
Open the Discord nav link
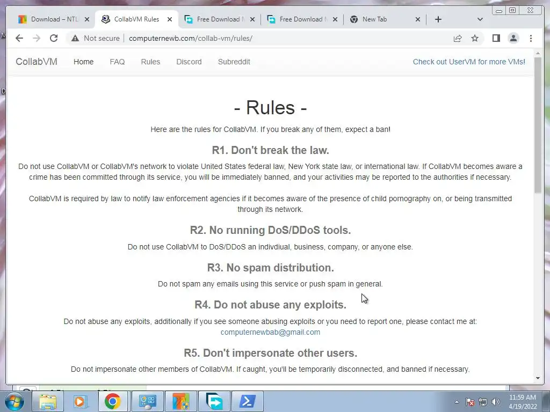tap(189, 62)
